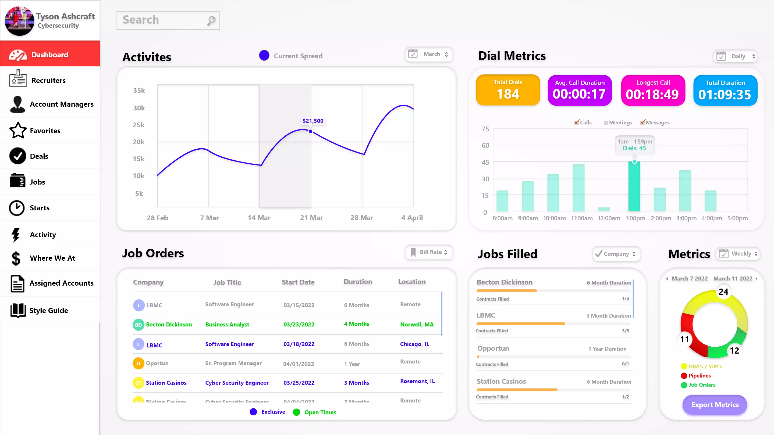The width and height of the screenshot is (774, 435).
Task: Click the Favorites star icon
Action: point(18,130)
